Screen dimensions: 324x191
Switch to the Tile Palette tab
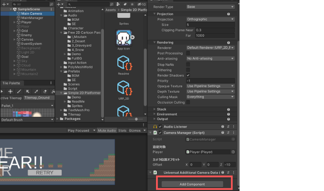coord(11,83)
